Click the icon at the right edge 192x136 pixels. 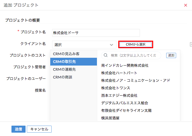[x=191, y=45]
